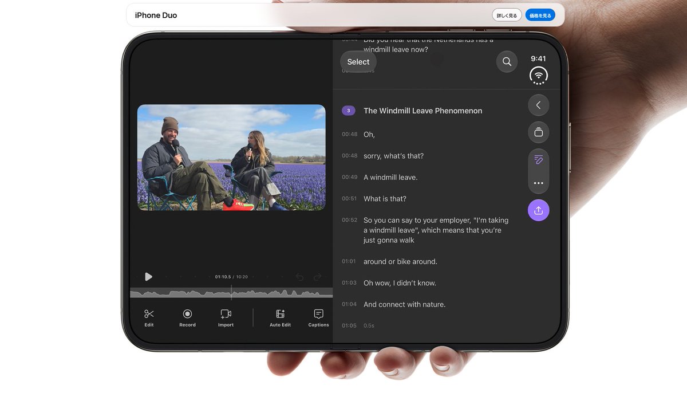Click the 00:49 timestamp
The width and height of the screenshot is (687, 397).
349,177
